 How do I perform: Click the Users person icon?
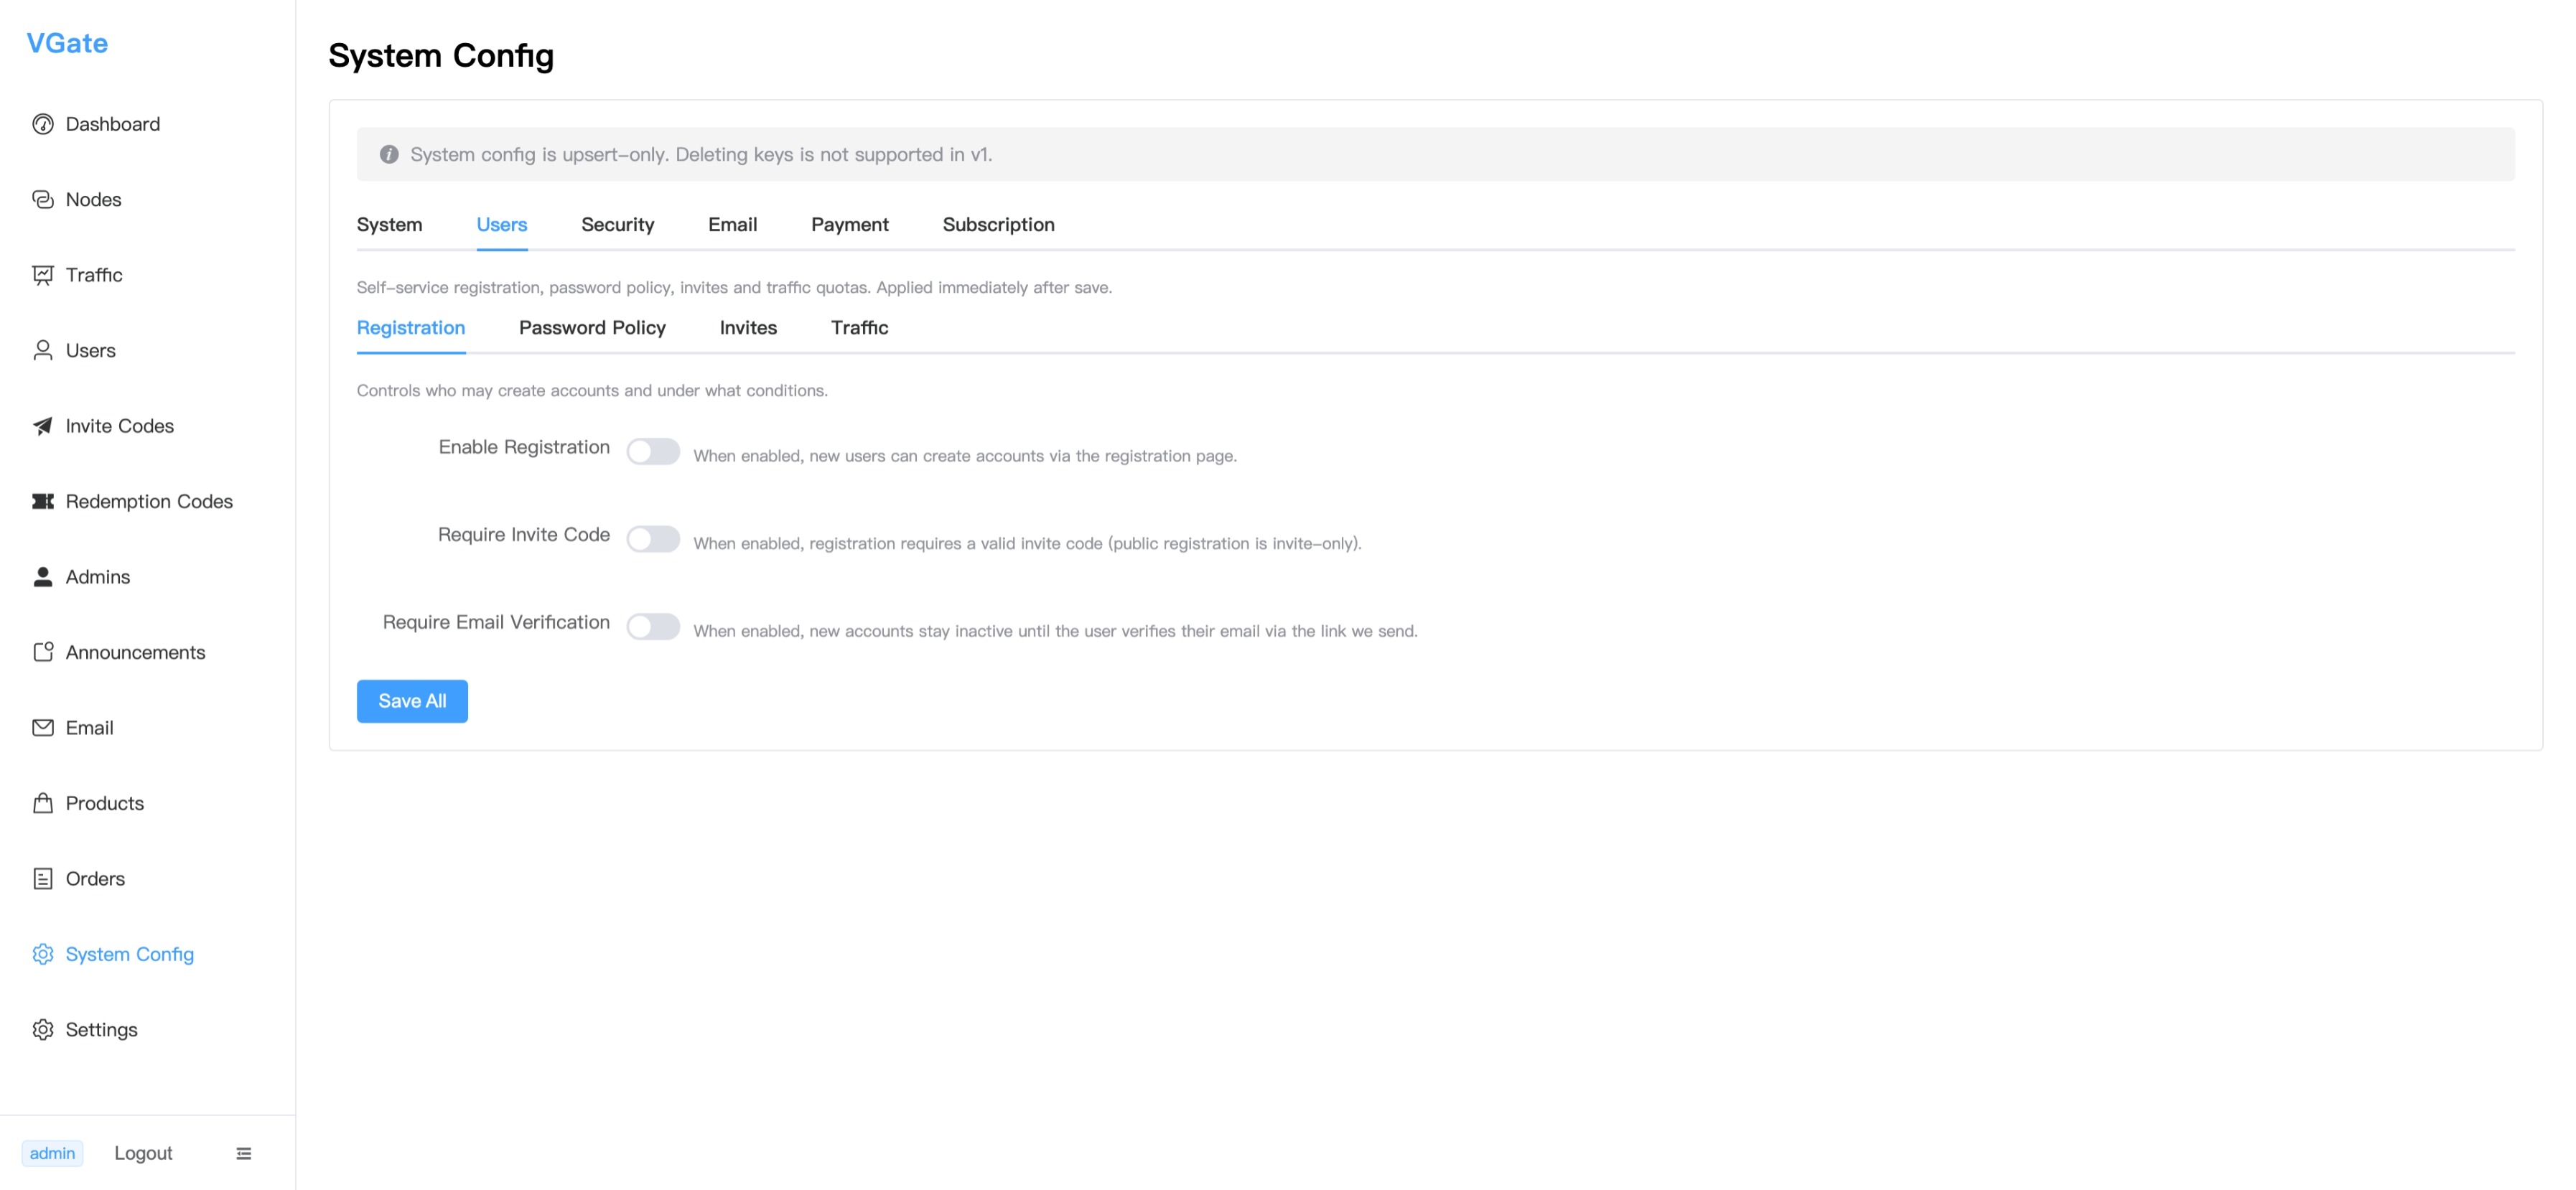point(43,350)
